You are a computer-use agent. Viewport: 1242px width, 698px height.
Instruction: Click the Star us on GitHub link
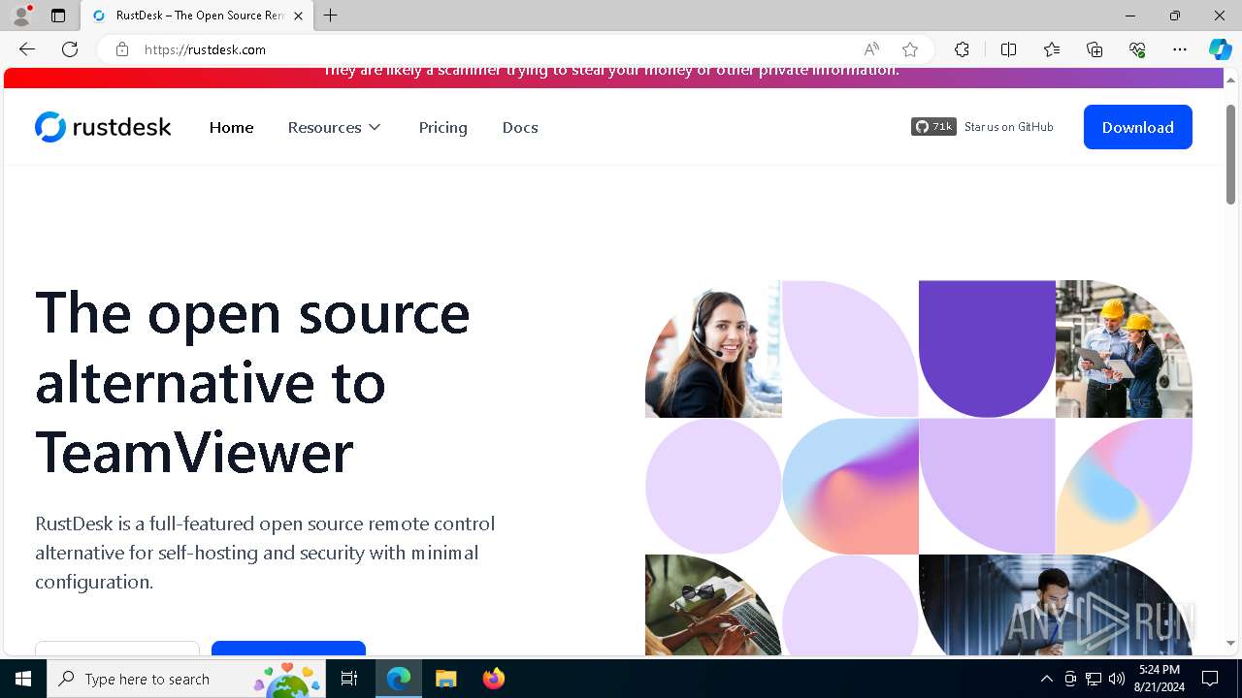[x=1008, y=127]
